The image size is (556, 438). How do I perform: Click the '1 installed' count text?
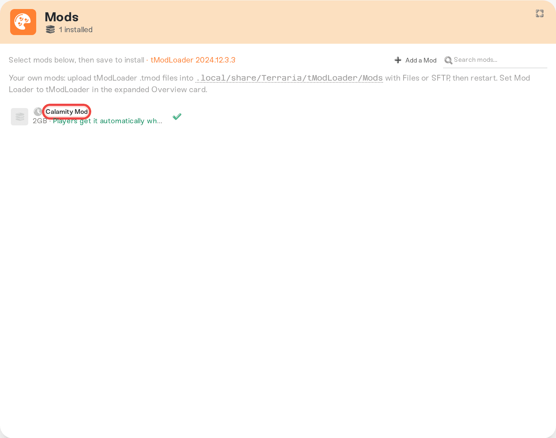coord(76,30)
